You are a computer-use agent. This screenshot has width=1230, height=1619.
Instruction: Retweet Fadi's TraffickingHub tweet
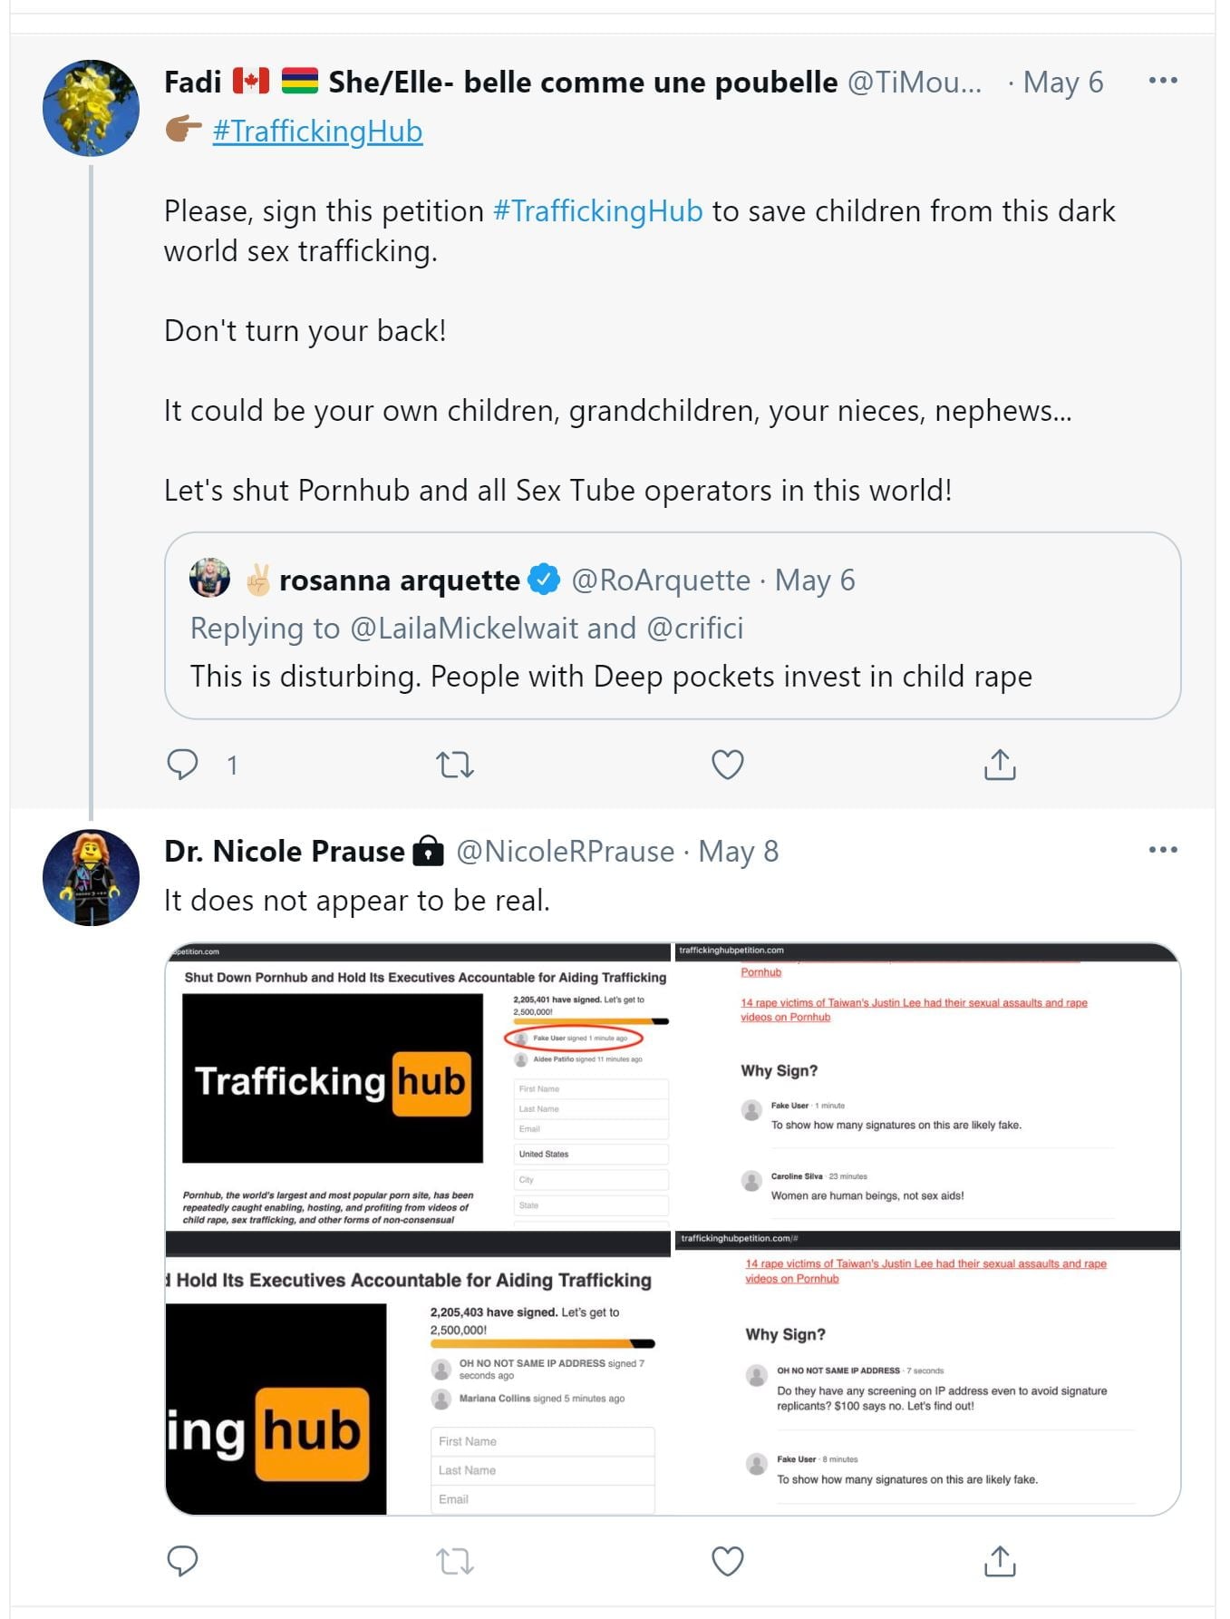coord(455,765)
